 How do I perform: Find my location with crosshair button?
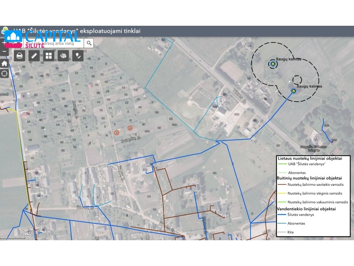4,73
